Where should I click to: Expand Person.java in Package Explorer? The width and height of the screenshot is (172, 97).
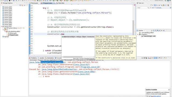point(7,33)
